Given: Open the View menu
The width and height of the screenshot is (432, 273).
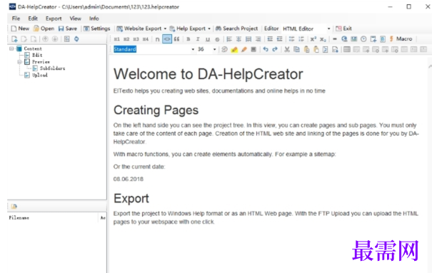Looking at the screenshot, I should click(x=75, y=19).
